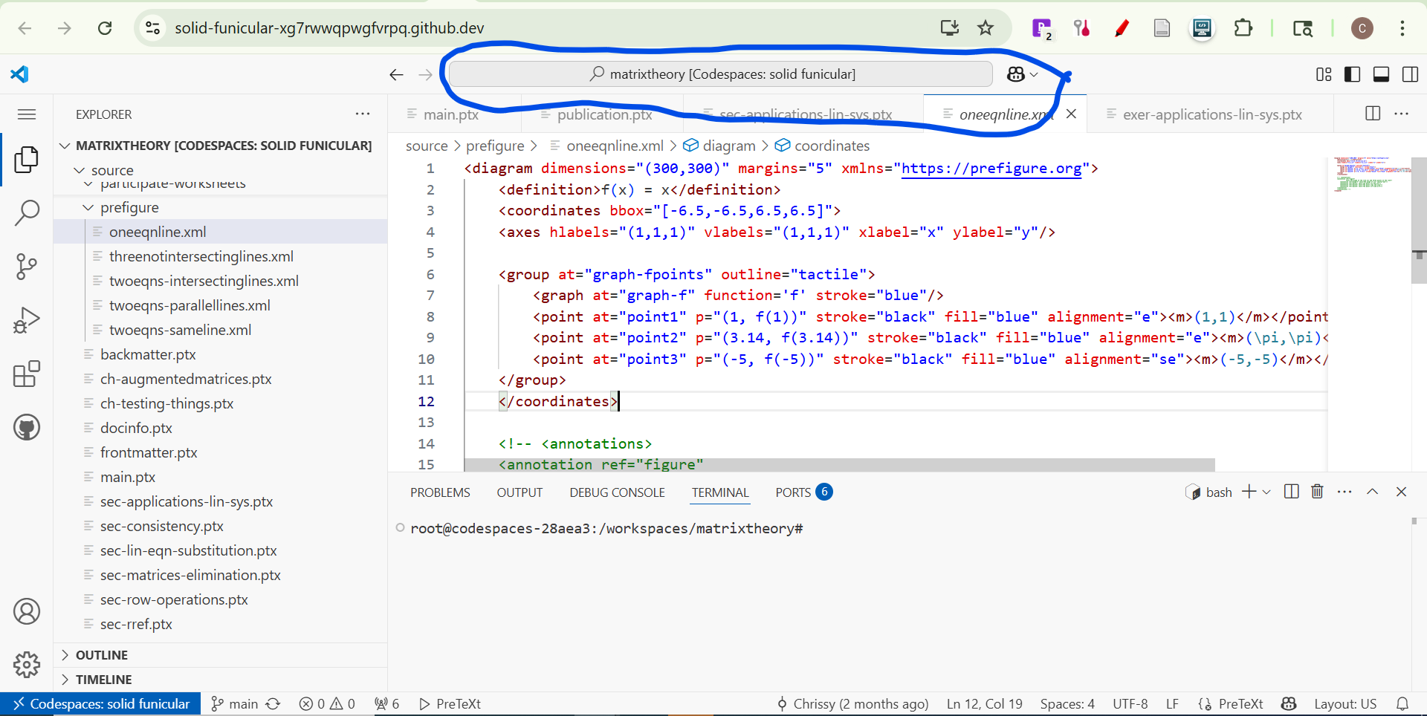The height and width of the screenshot is (716, 1427).
Task: Maximize the panel size with chevron
Action: [1373, 492]
